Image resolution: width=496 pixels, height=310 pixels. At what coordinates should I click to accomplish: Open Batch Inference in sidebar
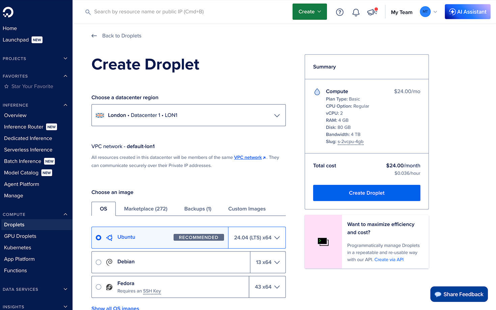click(x=23, y=161)
